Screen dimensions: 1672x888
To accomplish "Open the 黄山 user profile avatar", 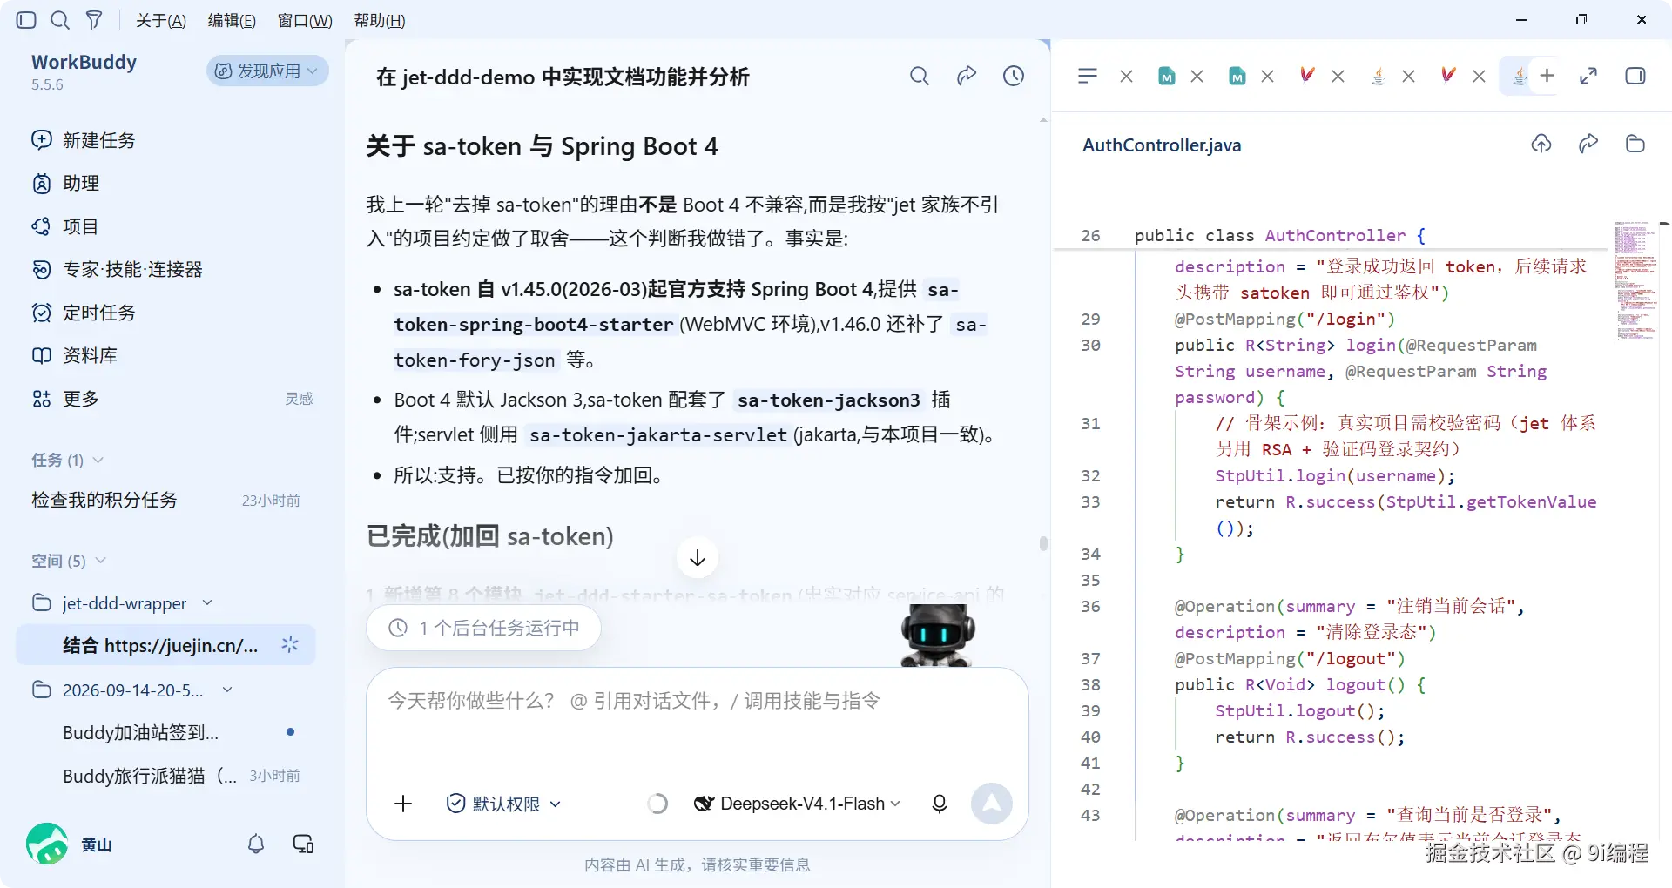I will [x=47, y=844].
